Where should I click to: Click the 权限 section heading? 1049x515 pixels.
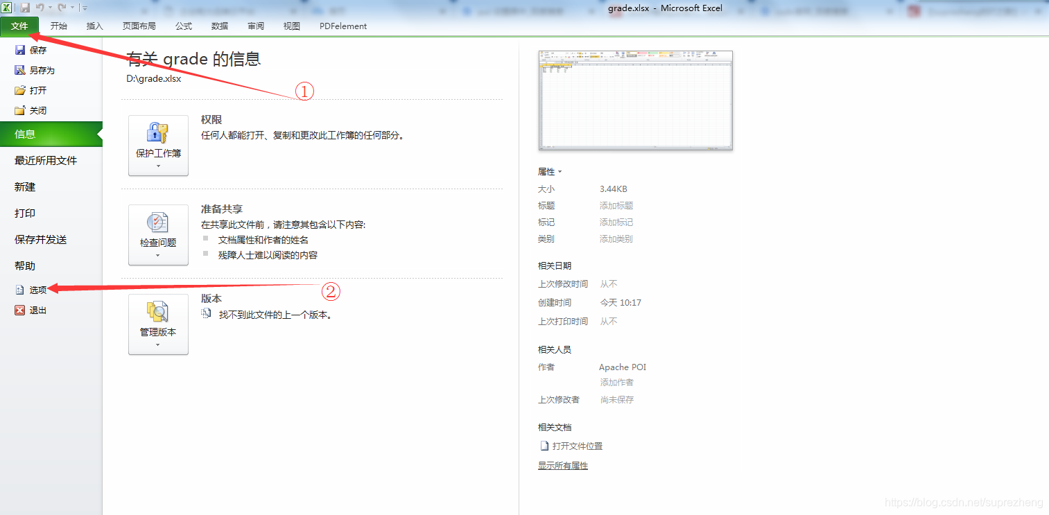[x=211, y=120]
